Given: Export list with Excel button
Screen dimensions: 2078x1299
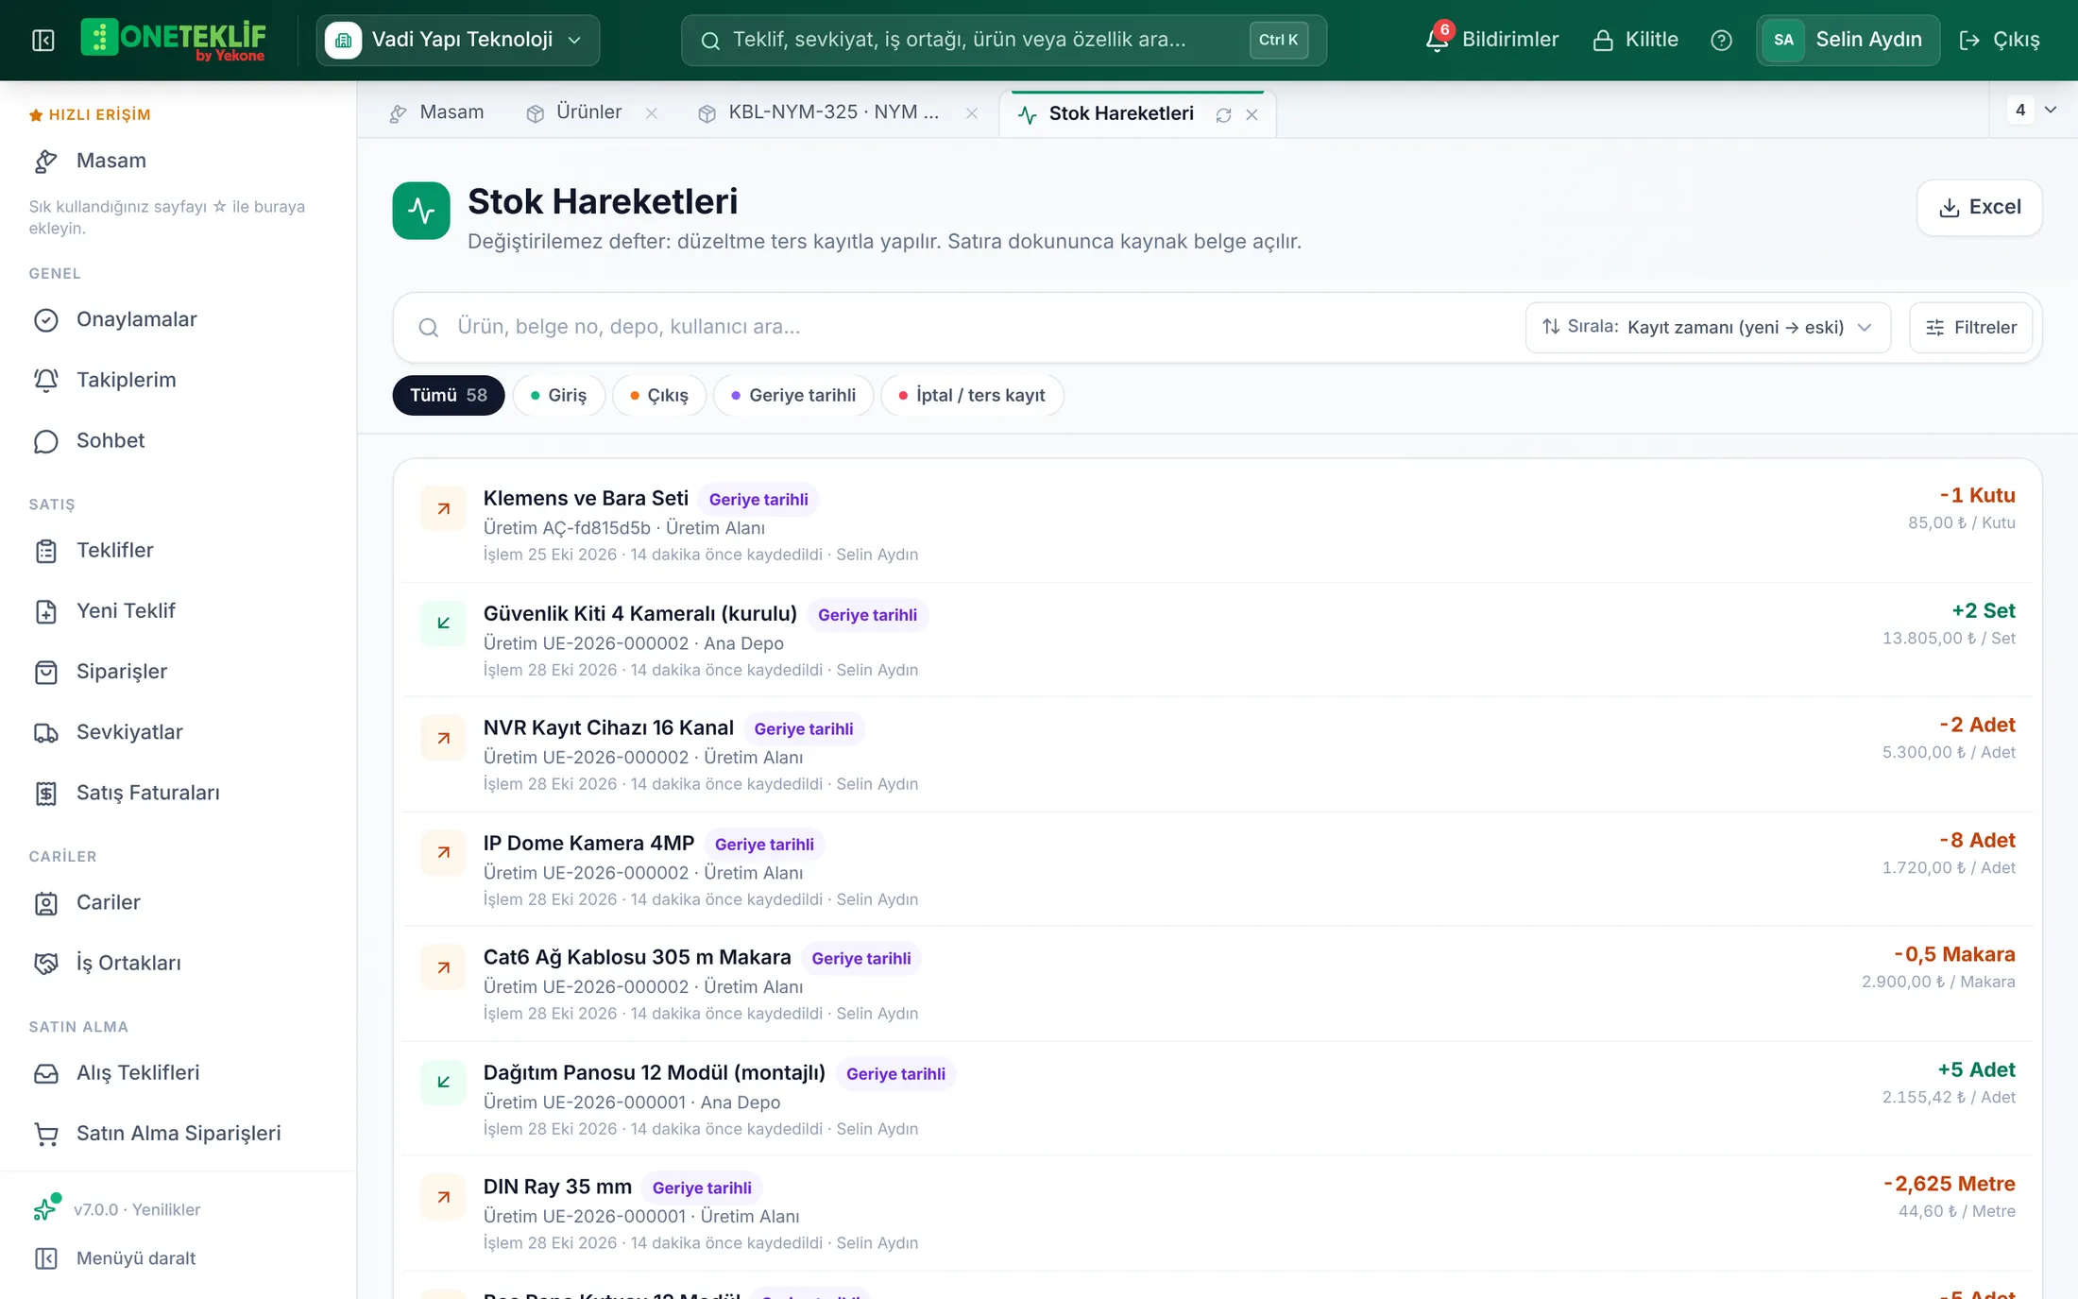Looking at the screenshot, I should [x=1980, y=207].
